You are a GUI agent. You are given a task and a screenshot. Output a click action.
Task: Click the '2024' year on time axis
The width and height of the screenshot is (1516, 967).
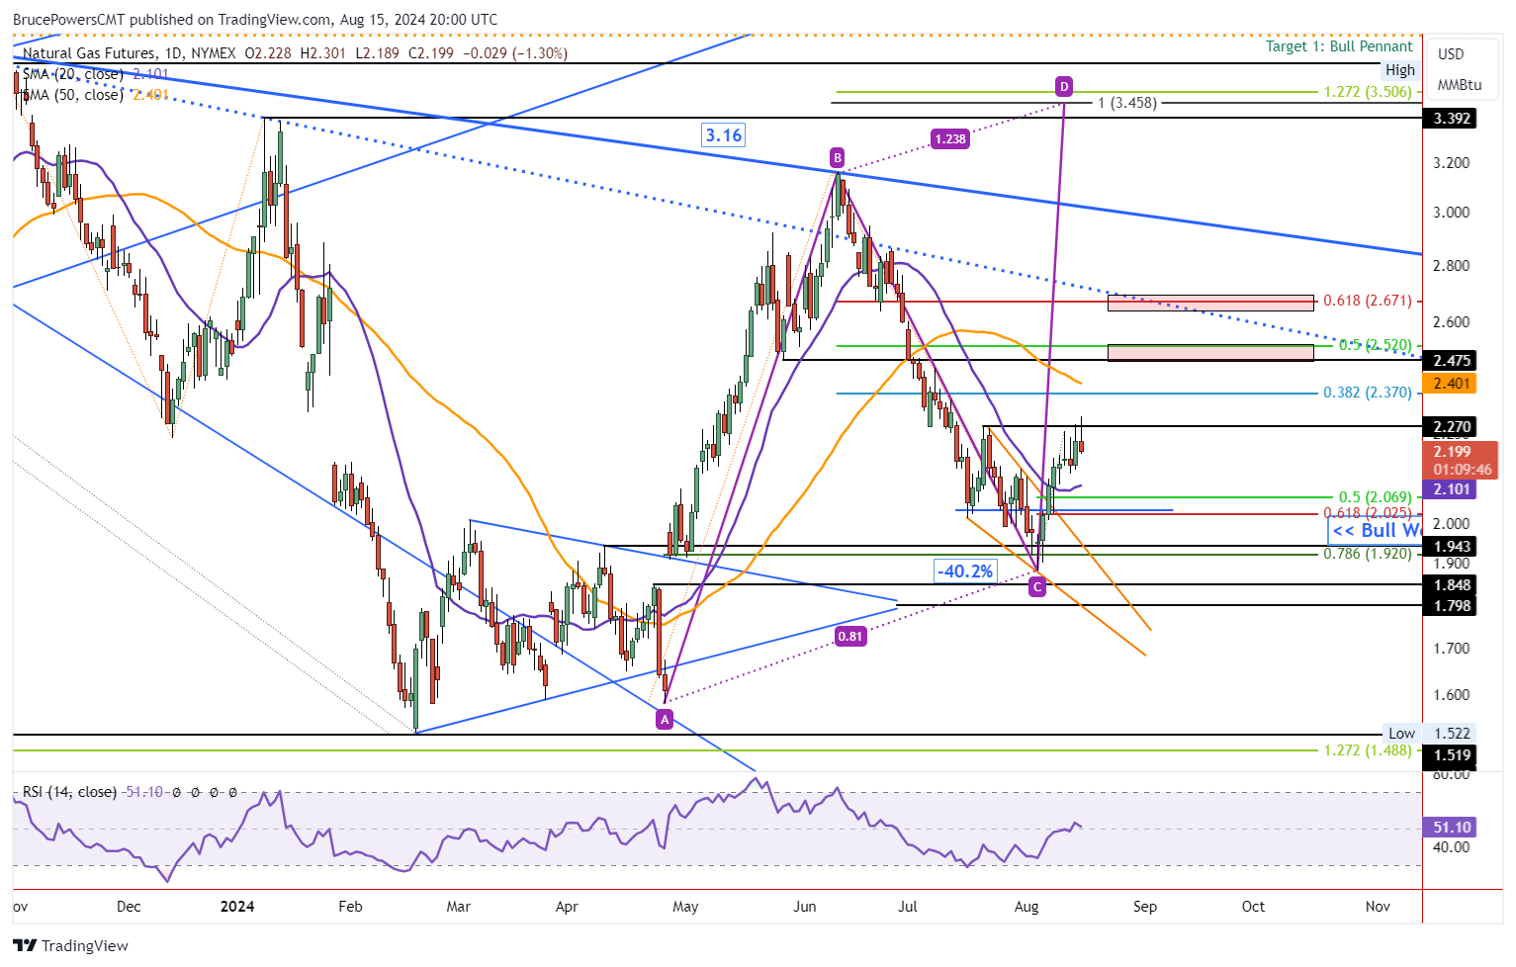[x=237, y=907]
